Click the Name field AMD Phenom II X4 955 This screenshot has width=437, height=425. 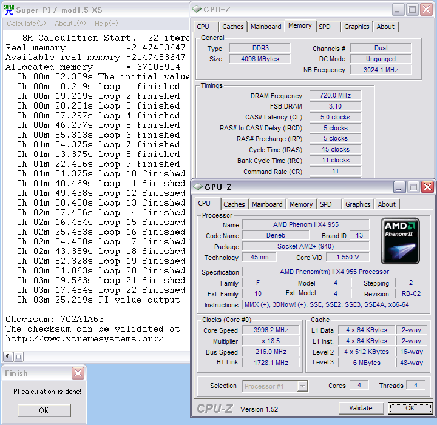click(306, 224)
